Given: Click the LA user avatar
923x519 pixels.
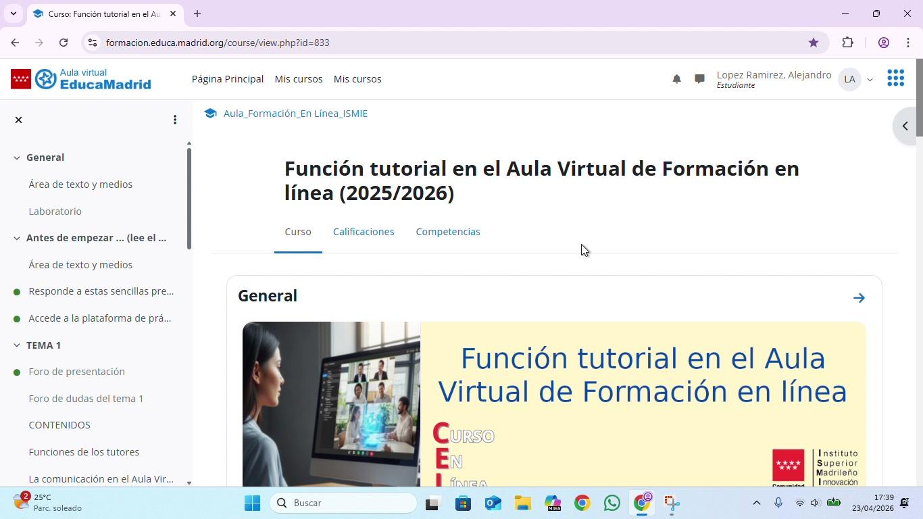Looking at the screenshot, I should pyautogui.click(x=849, y=79).
